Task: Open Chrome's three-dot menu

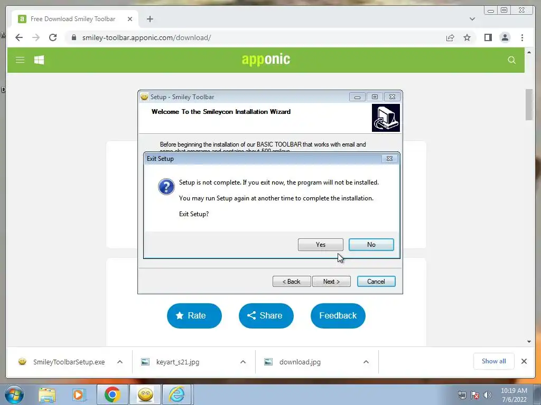Action: [x=522, y=37]
